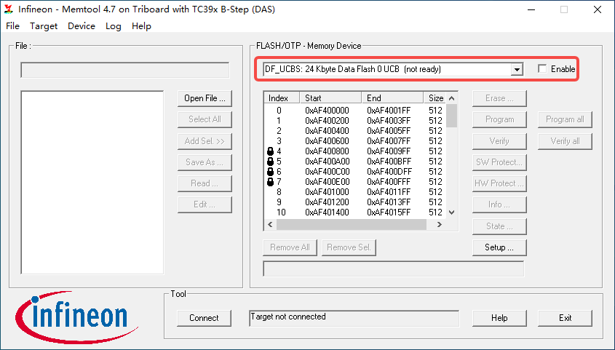Click the Program all button
615x350 pixels.
[566, 119]
